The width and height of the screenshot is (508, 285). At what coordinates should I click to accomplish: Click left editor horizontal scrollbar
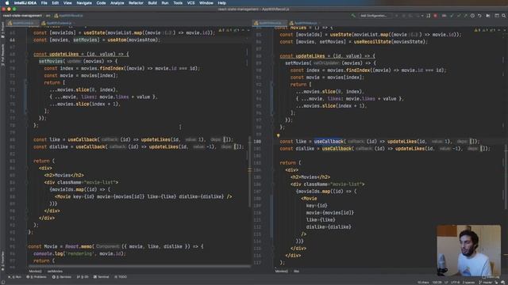[x=140, y=267]
